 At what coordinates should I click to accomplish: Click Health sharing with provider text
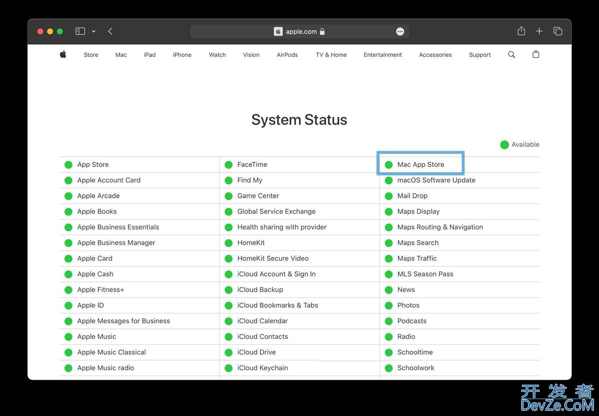click(x=282, y=227)
